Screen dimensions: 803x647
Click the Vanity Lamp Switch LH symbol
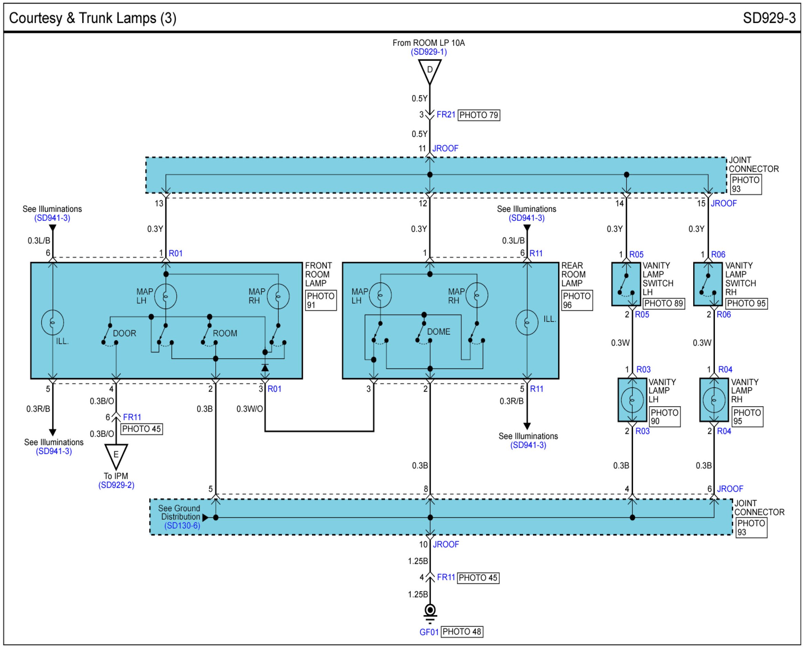pos(626,284)
